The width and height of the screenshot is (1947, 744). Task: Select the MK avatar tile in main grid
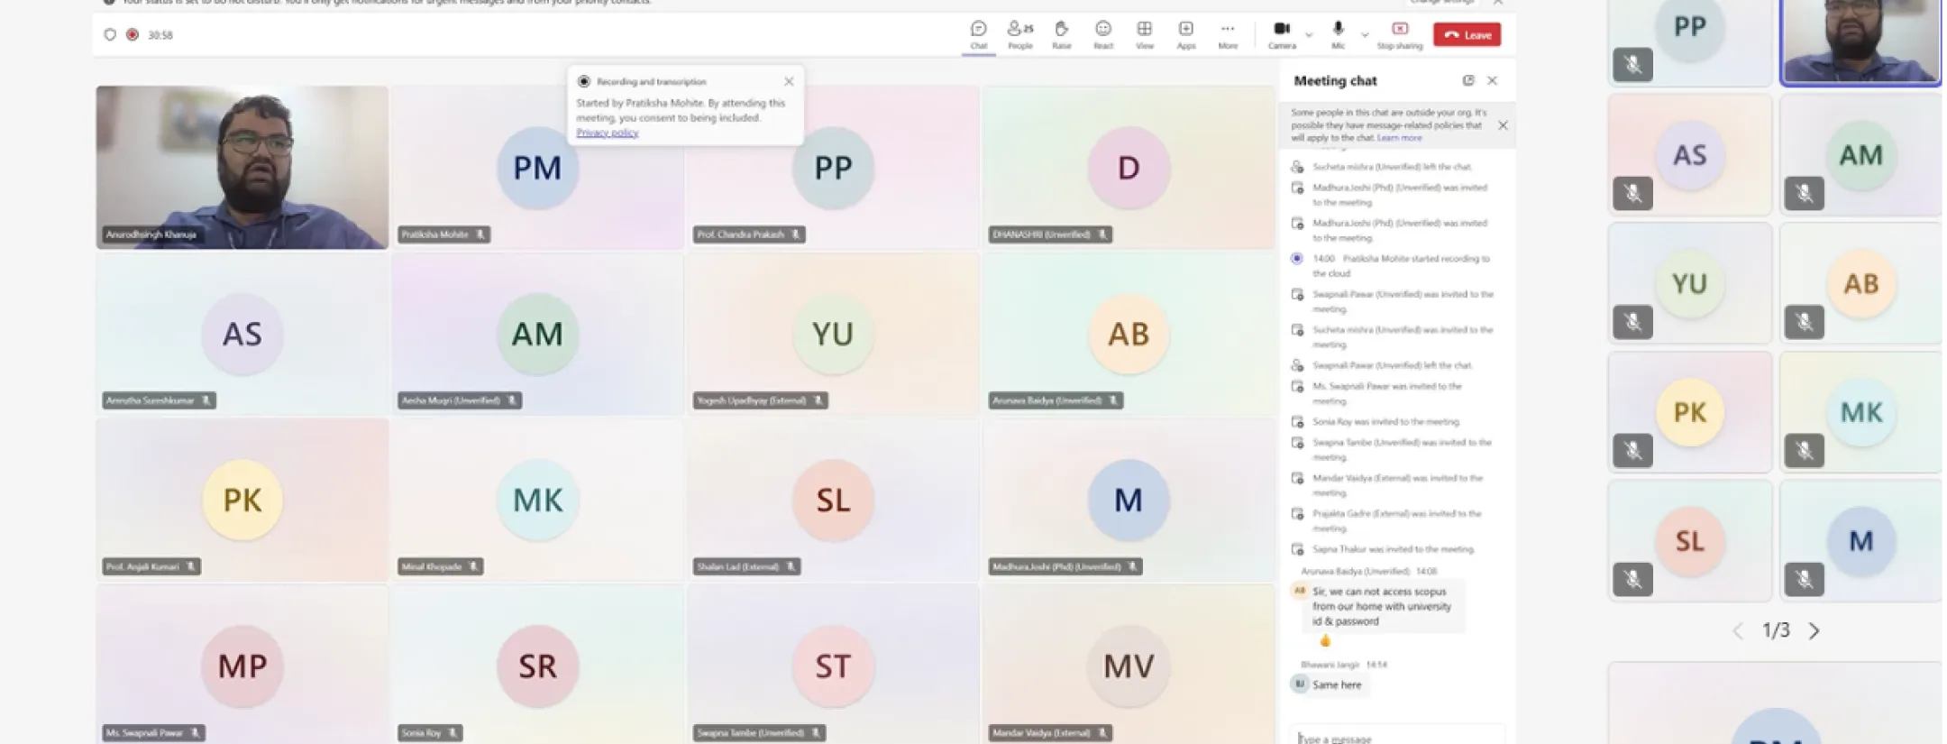537,500
